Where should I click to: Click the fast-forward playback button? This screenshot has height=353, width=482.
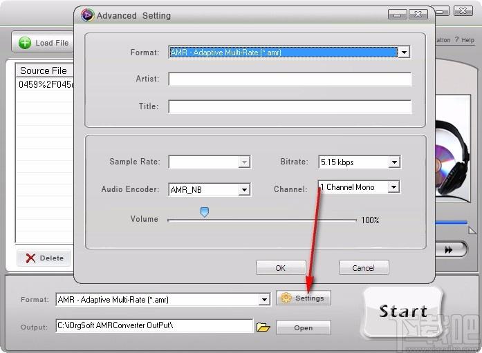click(x=449, y=250)
